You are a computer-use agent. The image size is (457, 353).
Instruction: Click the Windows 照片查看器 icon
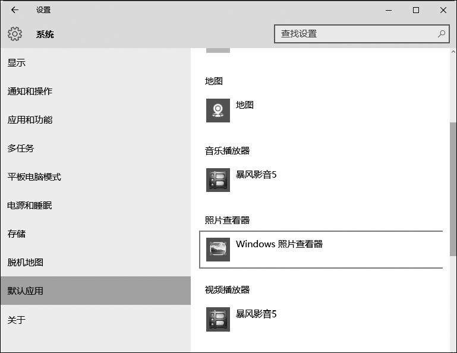click(x=218, y=250)
